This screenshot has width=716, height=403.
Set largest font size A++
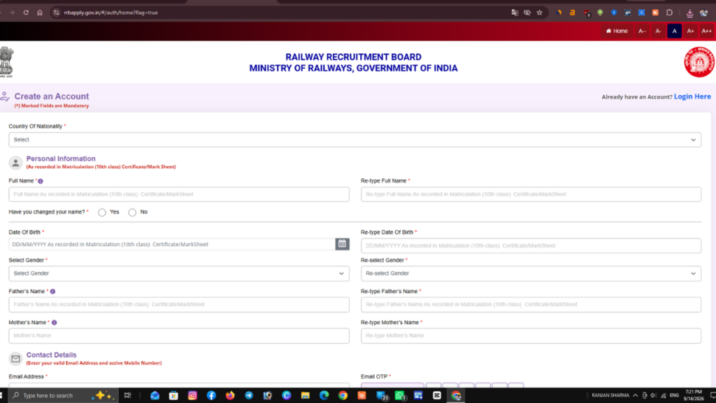click(x=706, y=31)
